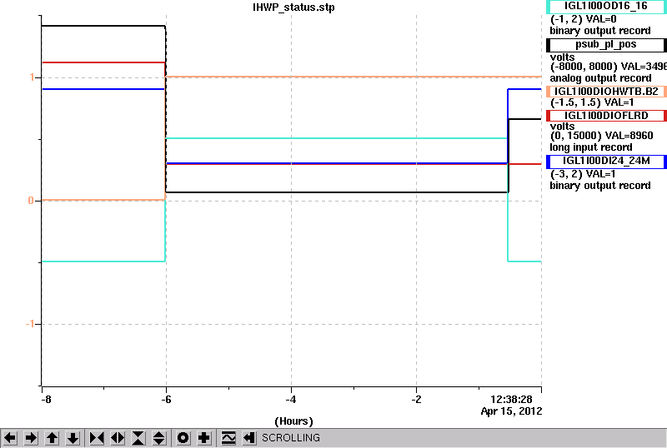
Task: Click the horizontal compress (bowtie) icon
Action: tap(97, 438)
